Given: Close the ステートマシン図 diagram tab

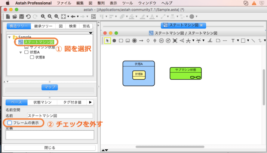Looking at the screenshot, I should click(201, 25).
